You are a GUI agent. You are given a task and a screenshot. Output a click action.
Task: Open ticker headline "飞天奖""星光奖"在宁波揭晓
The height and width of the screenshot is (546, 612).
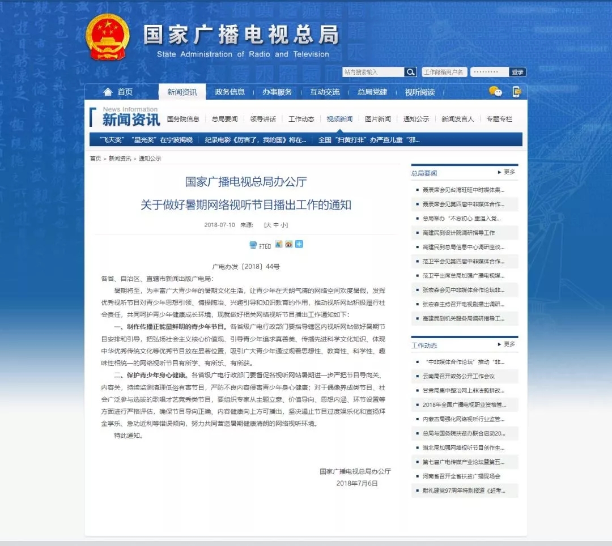click(146, 140)
